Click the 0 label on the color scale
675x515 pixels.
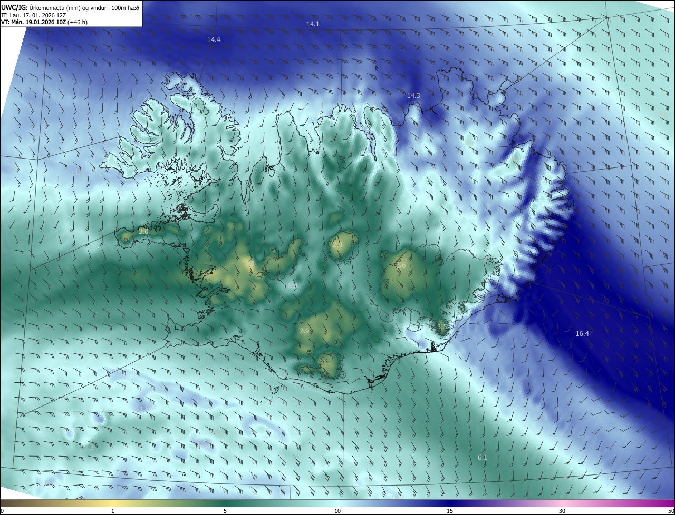coord(2,511)
